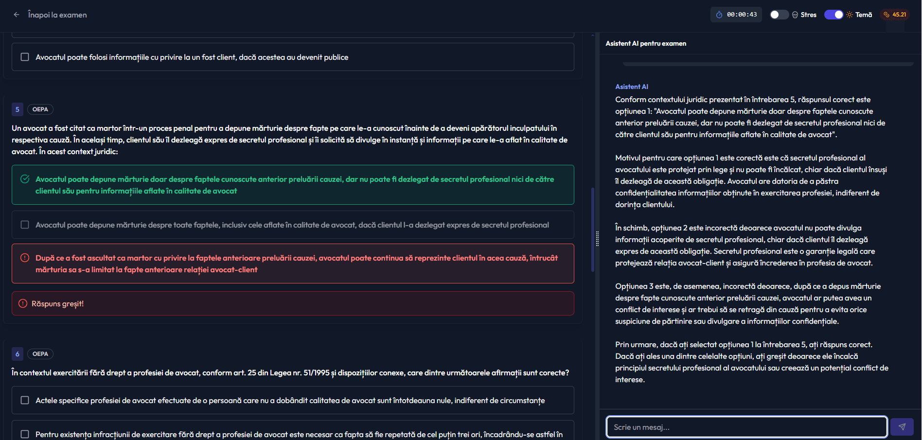Click the panel resize grip handle
The width and height of the screenshot is (922, 440).
[x=597, y=239]
